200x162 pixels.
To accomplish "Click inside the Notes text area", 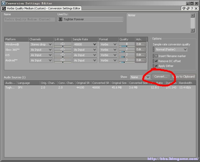I will tap(159, 23).
